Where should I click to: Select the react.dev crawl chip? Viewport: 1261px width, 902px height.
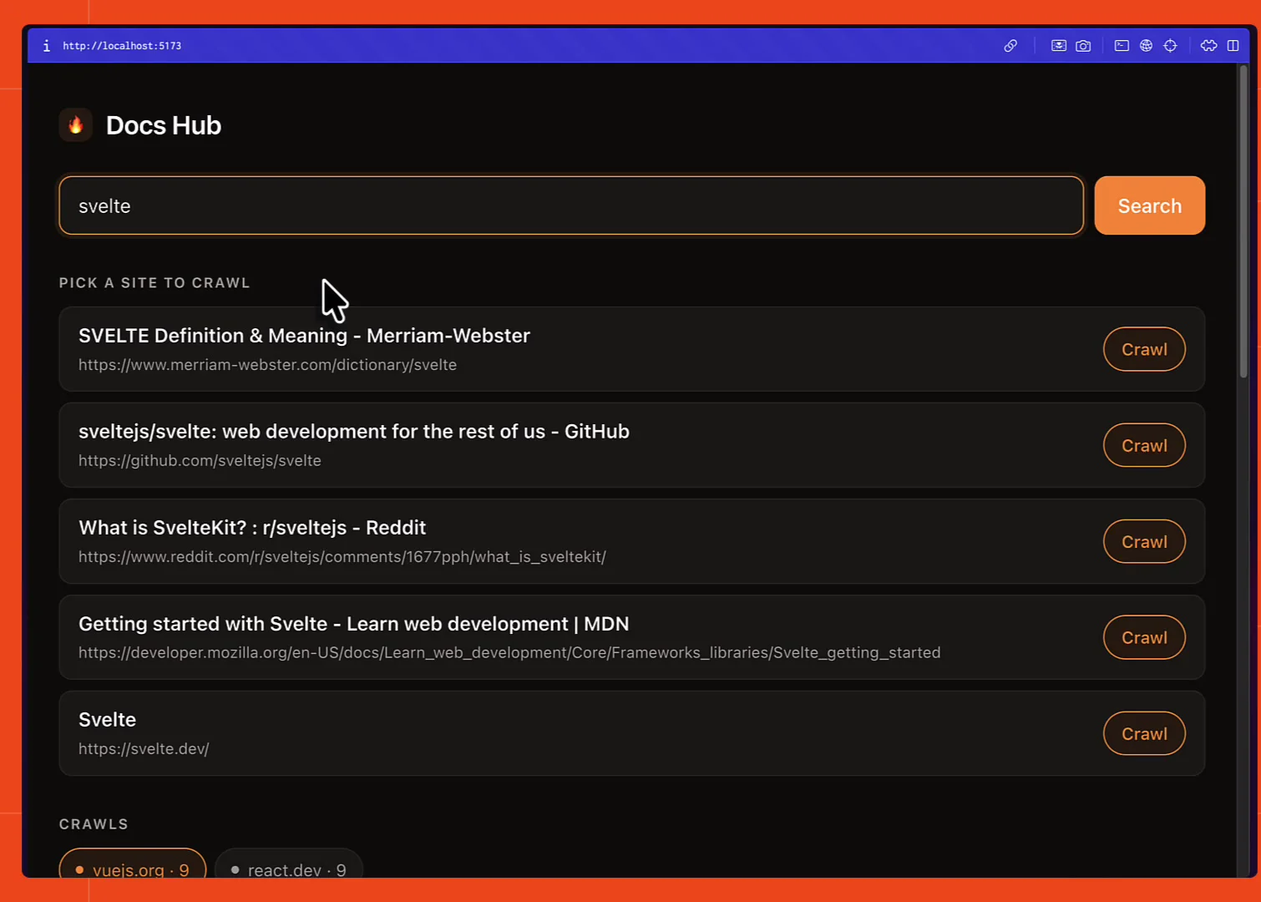289,864
